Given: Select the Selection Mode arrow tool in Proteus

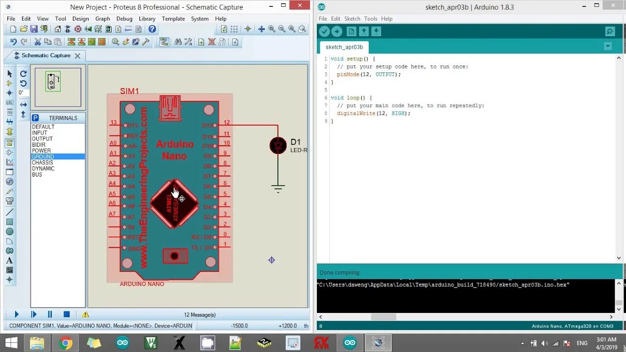Looking at the screenshot, I should click(9, 74).
